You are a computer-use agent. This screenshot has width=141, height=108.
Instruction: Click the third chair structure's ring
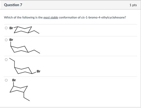point(23,71)
